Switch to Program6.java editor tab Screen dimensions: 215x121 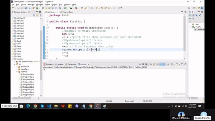tap(67, 12)
